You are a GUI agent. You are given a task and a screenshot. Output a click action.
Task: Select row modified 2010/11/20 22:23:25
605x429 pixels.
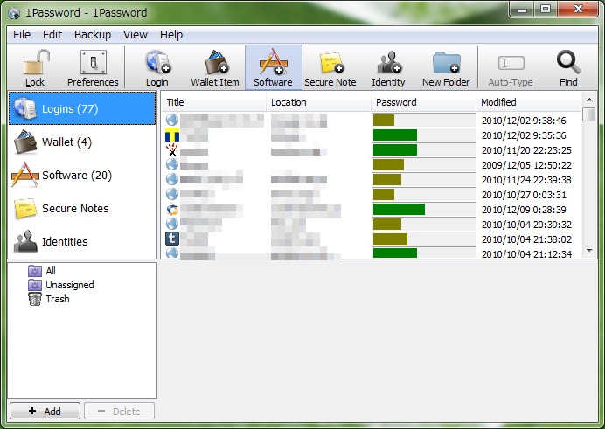372,150
